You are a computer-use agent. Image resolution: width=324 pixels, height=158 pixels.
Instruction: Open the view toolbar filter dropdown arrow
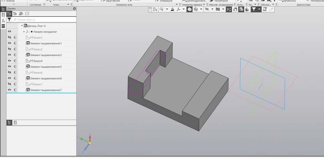click(259, 9)
